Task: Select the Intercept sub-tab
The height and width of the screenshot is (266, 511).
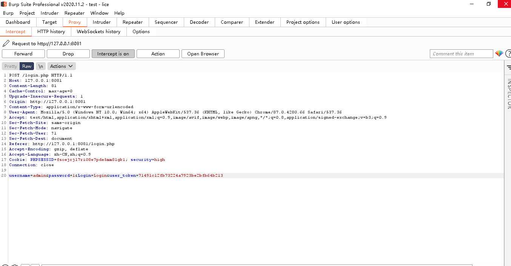Action: 15,32
